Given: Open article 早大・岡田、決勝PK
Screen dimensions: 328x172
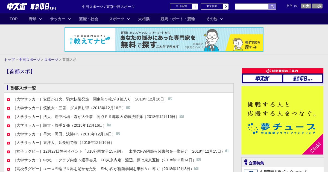Looking at the screenshot, I should 64,134.
